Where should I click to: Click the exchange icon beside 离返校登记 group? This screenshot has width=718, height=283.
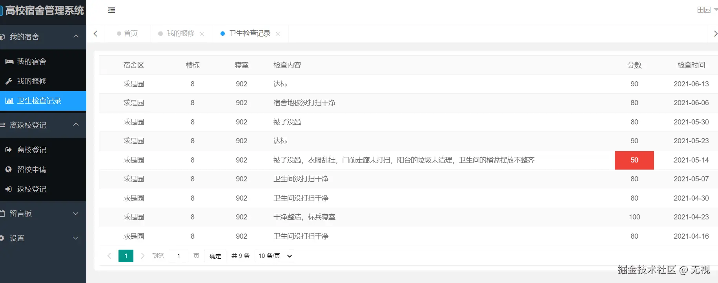[2, 125]
